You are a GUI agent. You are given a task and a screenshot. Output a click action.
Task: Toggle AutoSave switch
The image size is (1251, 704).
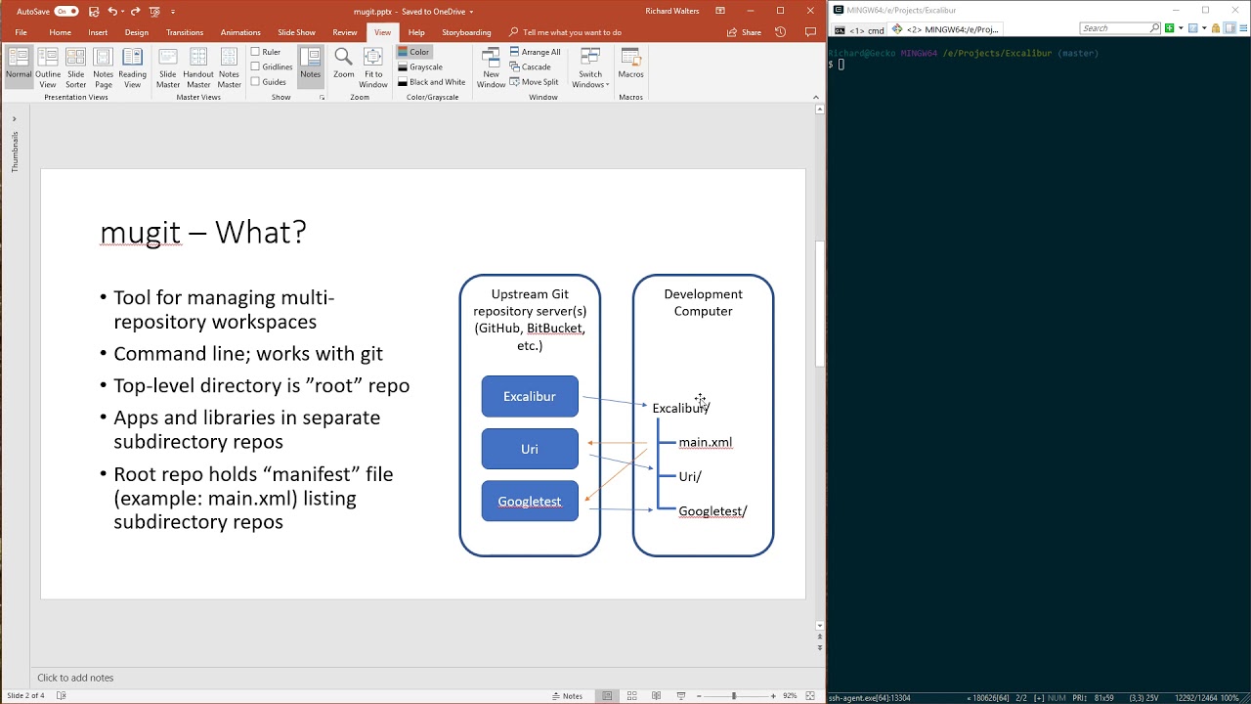[x=66, y=11]
